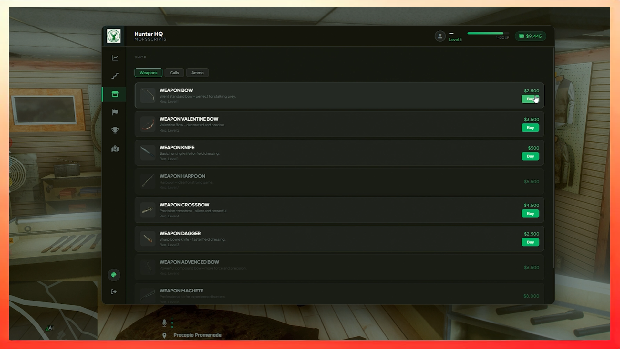
Task: Click the MOPSSCRIPTS subtitle text
Action: (x=150, y=39)
